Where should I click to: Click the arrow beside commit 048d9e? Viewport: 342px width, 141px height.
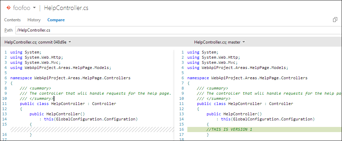(x=70, y=42)
